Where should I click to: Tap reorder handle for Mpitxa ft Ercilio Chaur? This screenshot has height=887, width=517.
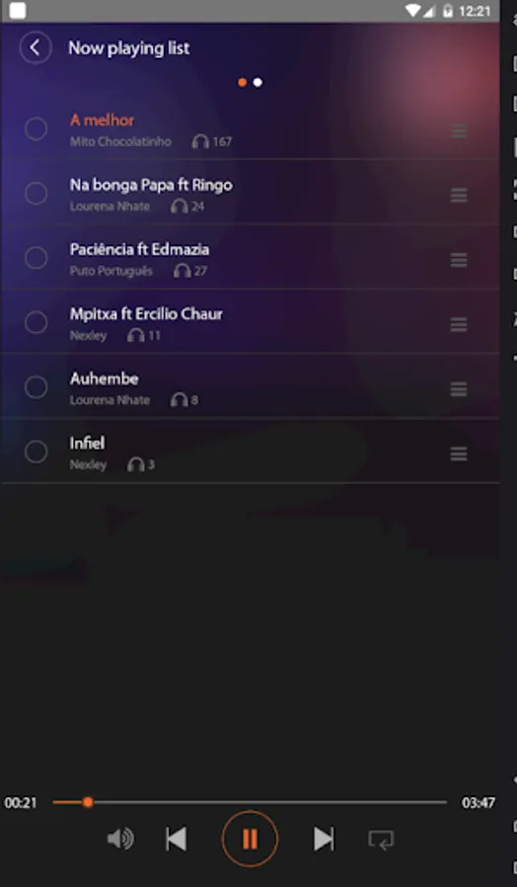coord(459,324)
